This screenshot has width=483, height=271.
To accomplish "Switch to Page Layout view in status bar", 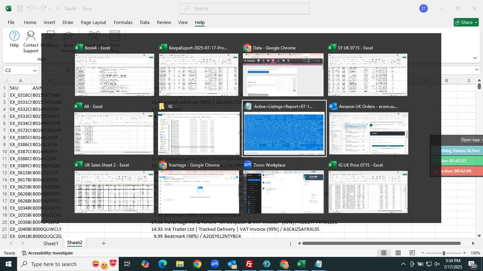I will click(398, 253).
